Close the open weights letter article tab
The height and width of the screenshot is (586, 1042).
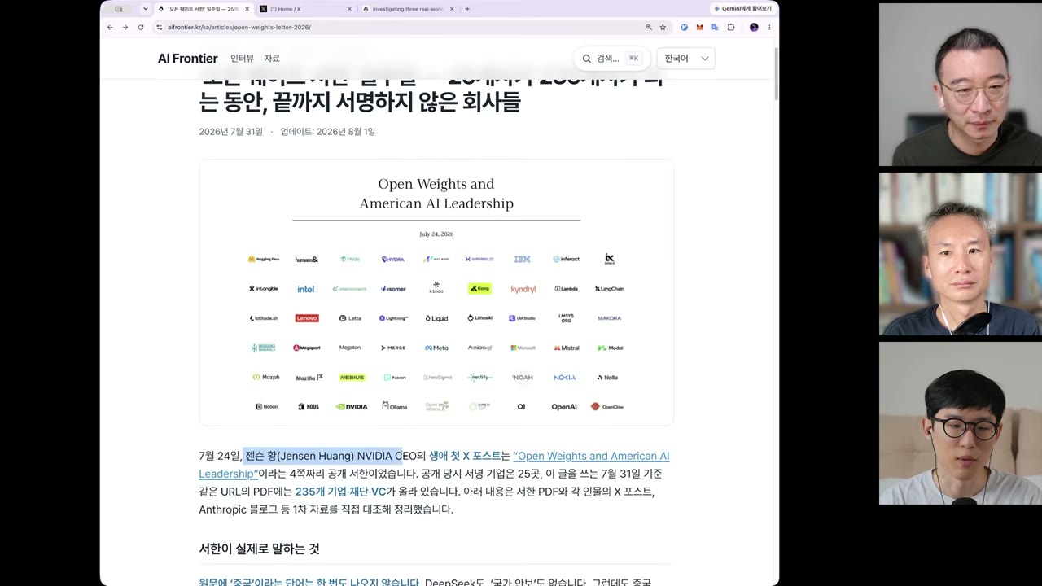coord(247,9)
